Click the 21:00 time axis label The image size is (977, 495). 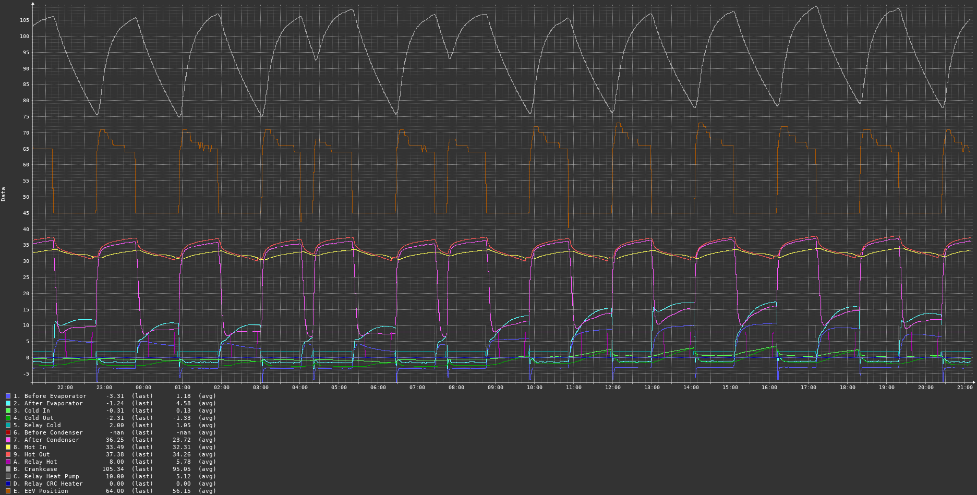(965, 388)
